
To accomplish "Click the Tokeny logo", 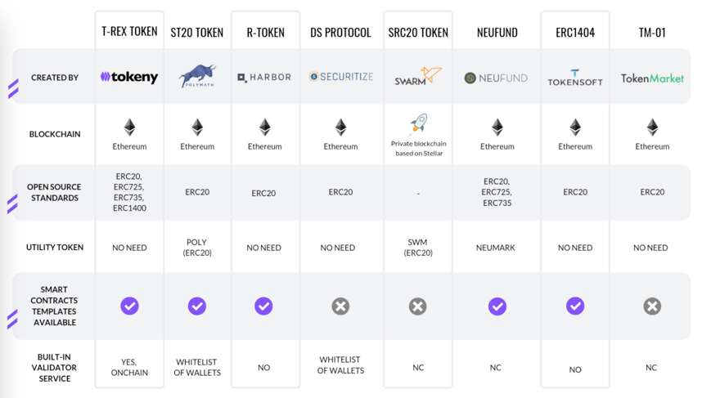I will tap(129, 77).
